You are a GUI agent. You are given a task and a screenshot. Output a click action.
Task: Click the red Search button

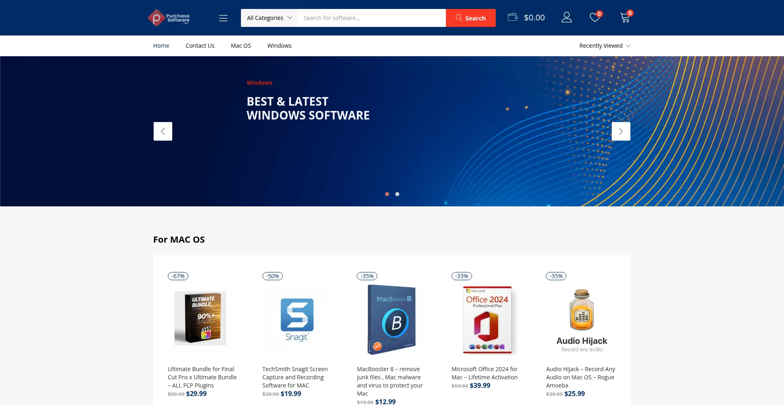pos(471,18)
